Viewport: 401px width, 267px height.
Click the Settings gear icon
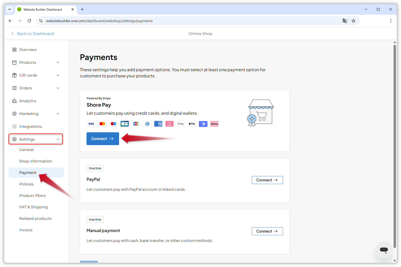coord(14,139)
